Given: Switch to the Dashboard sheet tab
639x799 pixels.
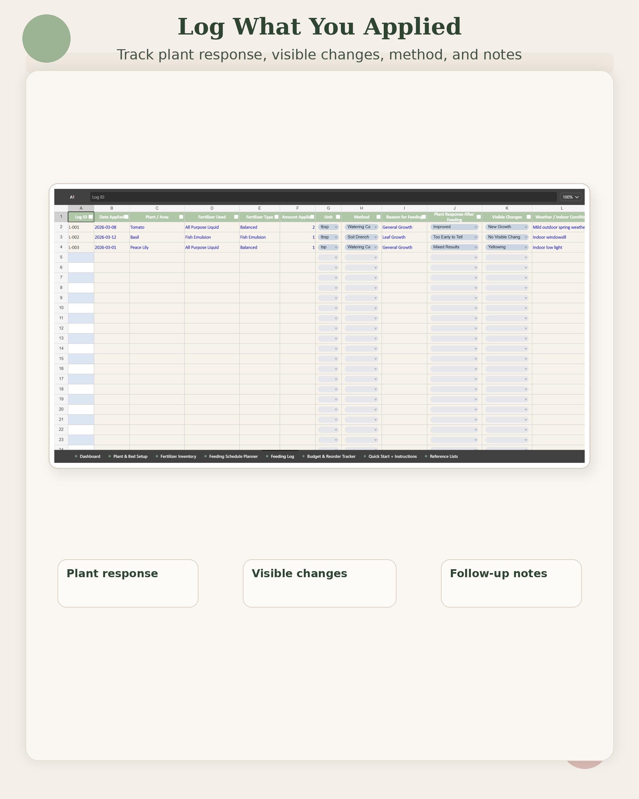Looking at the screenshot, I should pyautogui.click(x=88, y=456).
